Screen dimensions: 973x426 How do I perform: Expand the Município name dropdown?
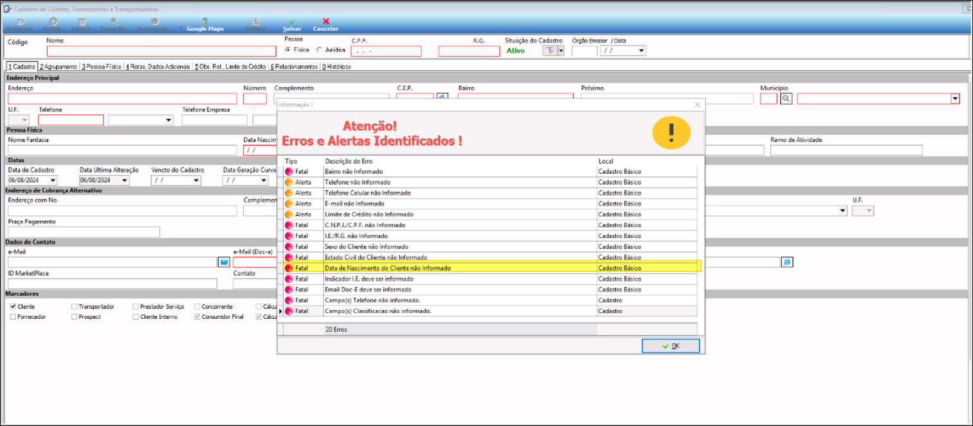[955, 99]
